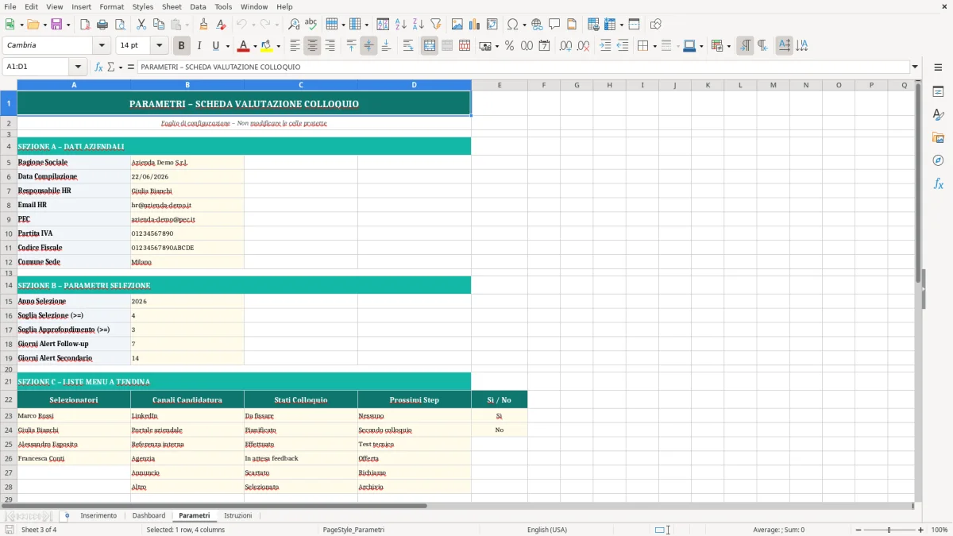The width and height of the screenshot is (953, 536).
Task: Click the Save document icon
Action: click(56, 25)
